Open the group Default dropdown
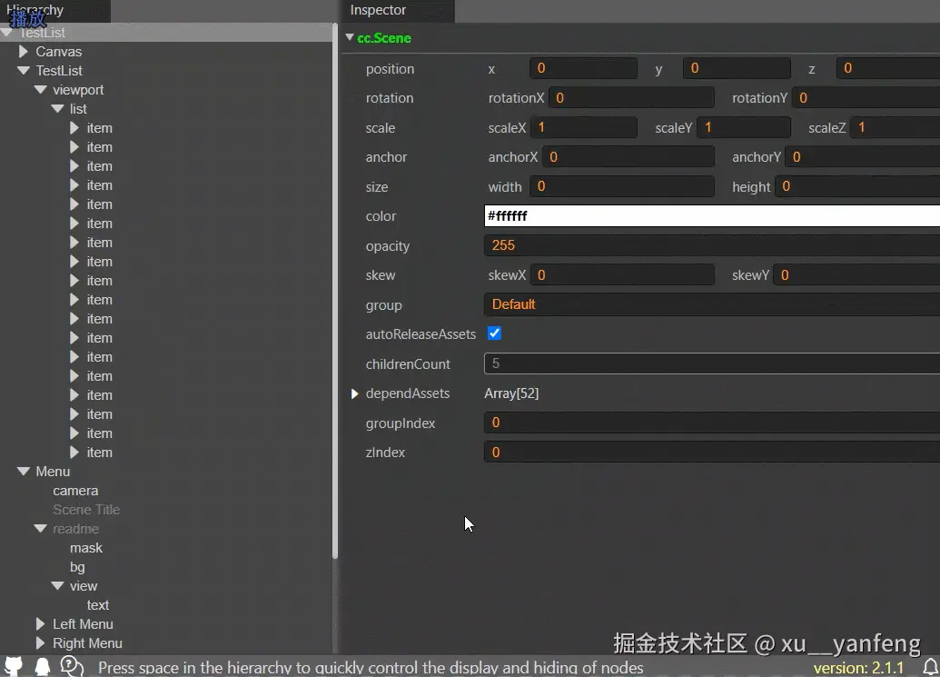 (x=636, y=304)
